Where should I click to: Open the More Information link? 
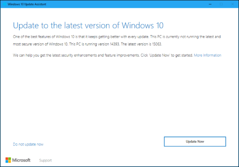tap(207, 55)
